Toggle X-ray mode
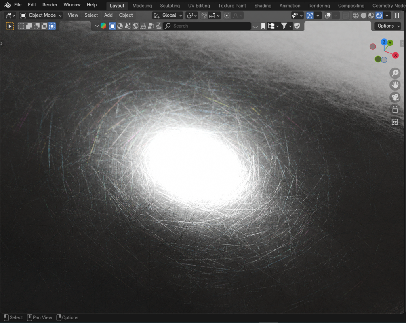Screen dimensions: 406x323 click(345, 15)
